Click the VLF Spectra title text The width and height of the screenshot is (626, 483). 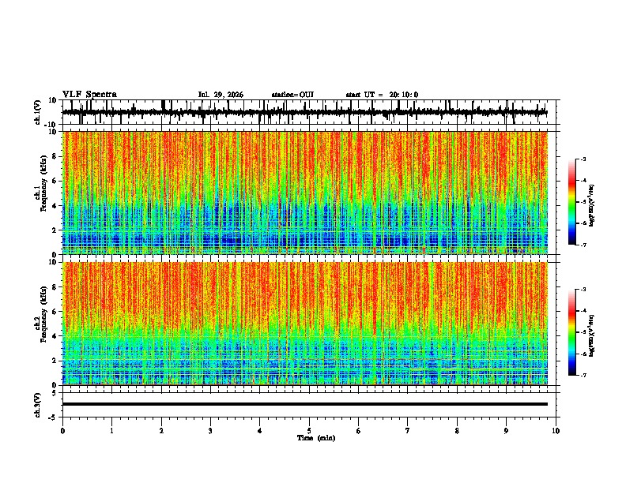89,94
